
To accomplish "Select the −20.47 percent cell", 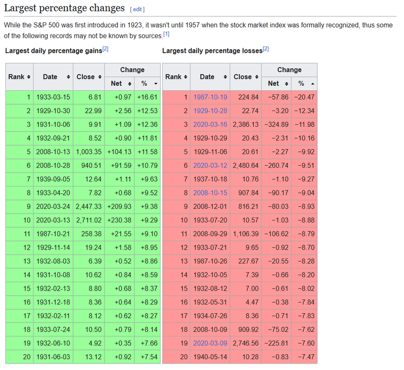I will 304,97.
